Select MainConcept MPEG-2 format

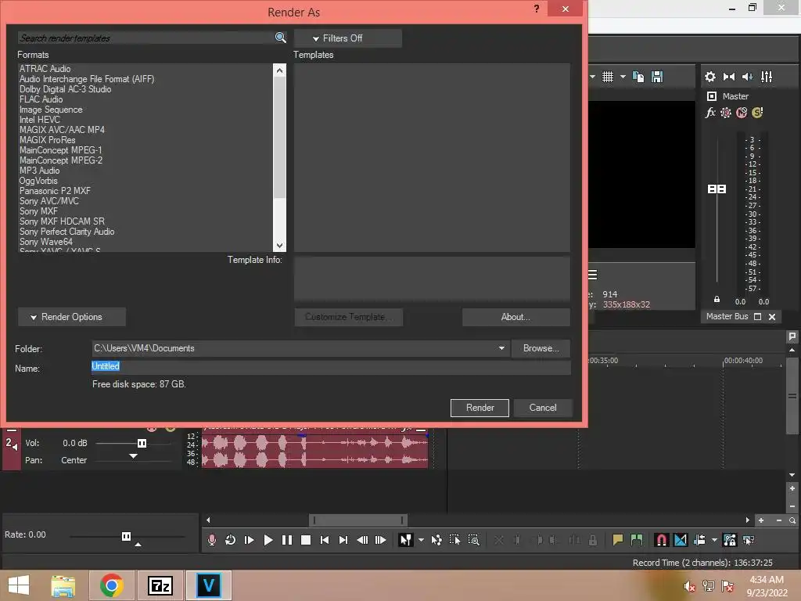(61, 160)
